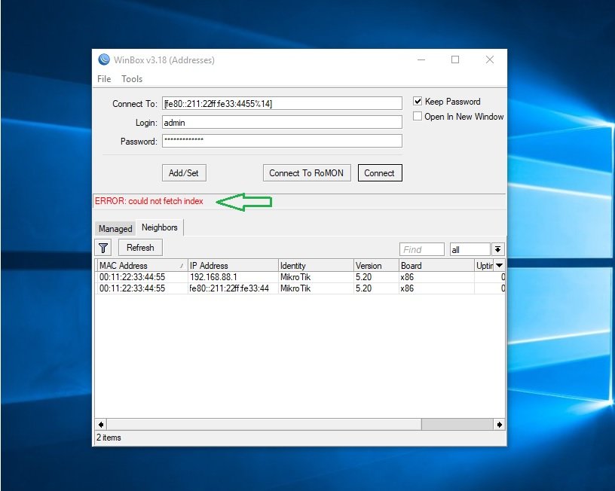Open the File menu
Image resolution: width=615 pixels, height=491 pixels.
coord(104,79)
